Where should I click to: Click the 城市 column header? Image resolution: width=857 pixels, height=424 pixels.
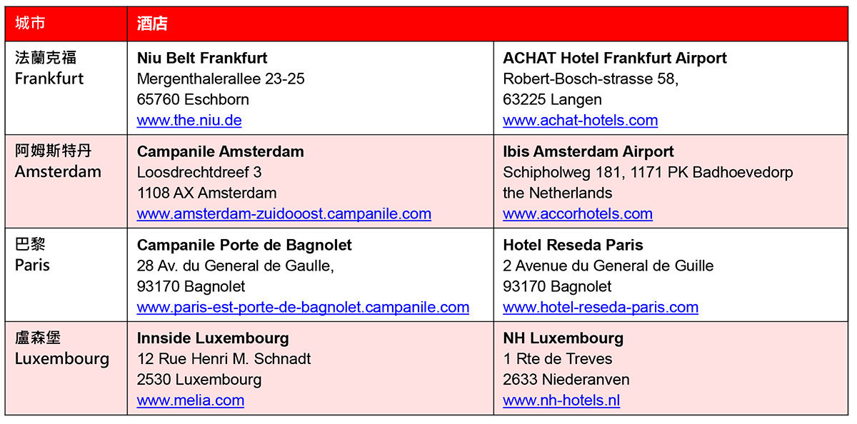31,24
